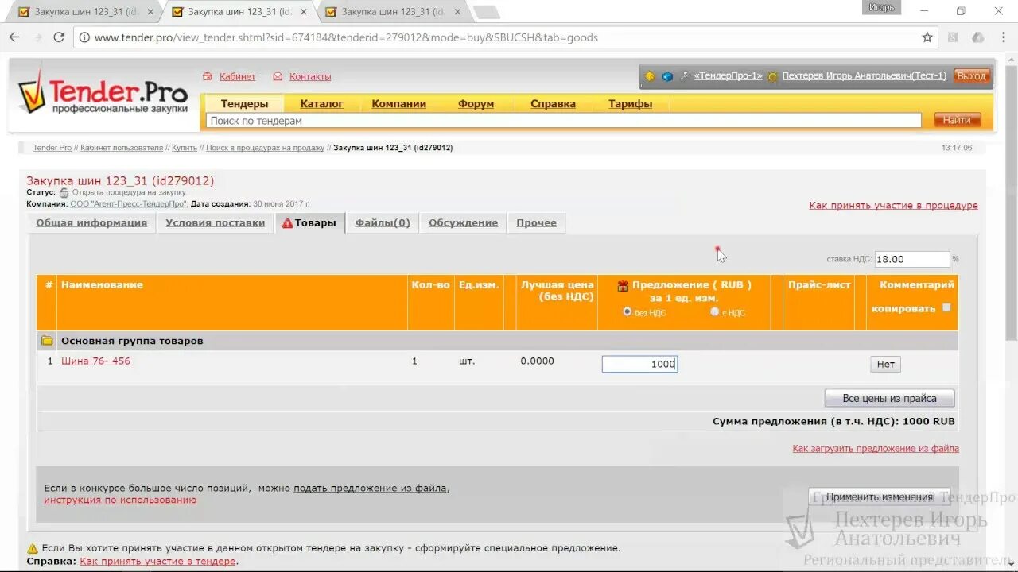This screenshot has width=1018, height=572.
Task: Click the folder icon of Основная группа товаров
Action: (47, 341)
